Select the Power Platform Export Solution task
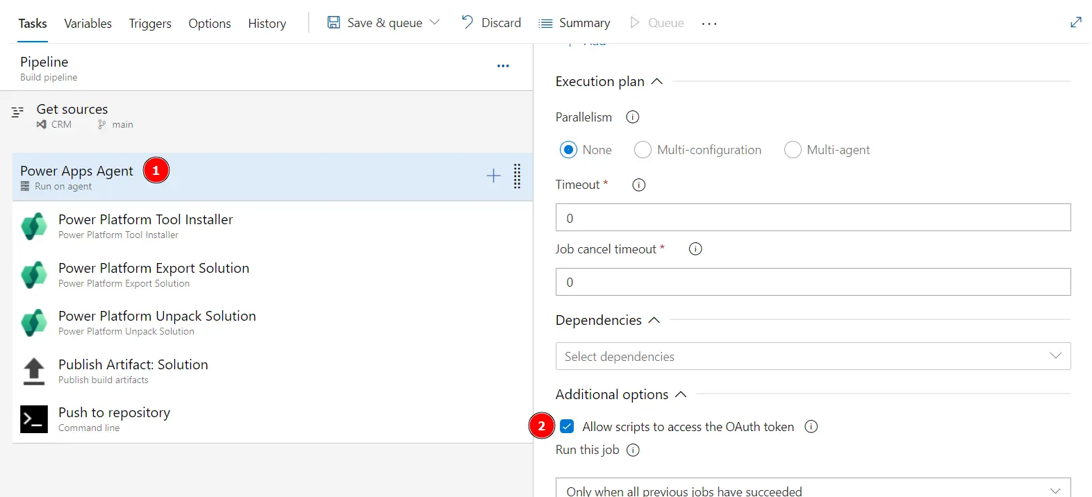This screenshot has width=1092, height=497. click(272, 274)
